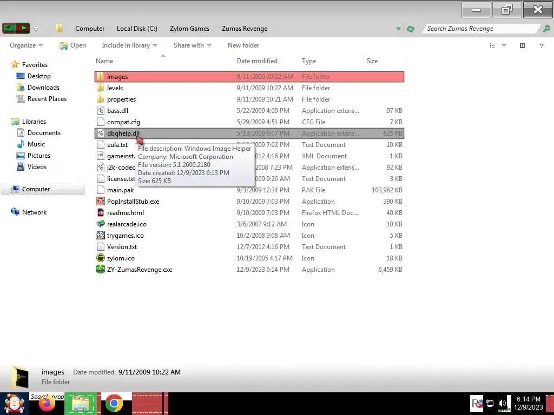
Task: Select the main.pak file icon
Action: pos(101,190)
